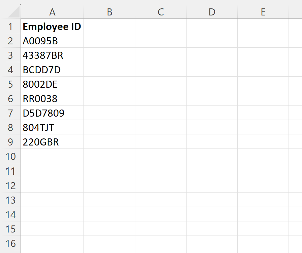Select column header A
This screenshot has height=253, width=302.
coord(52,12)
